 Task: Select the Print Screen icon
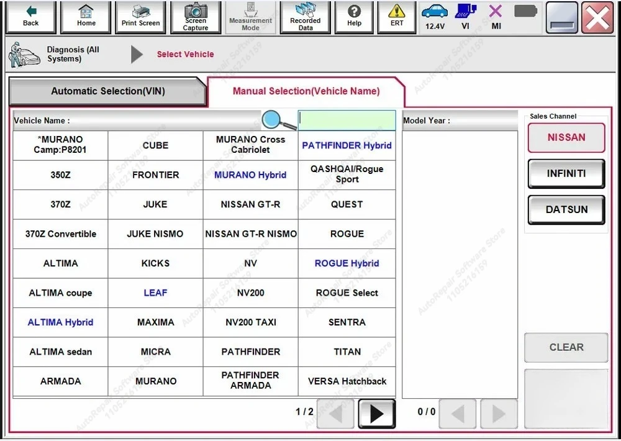(140, 17)
